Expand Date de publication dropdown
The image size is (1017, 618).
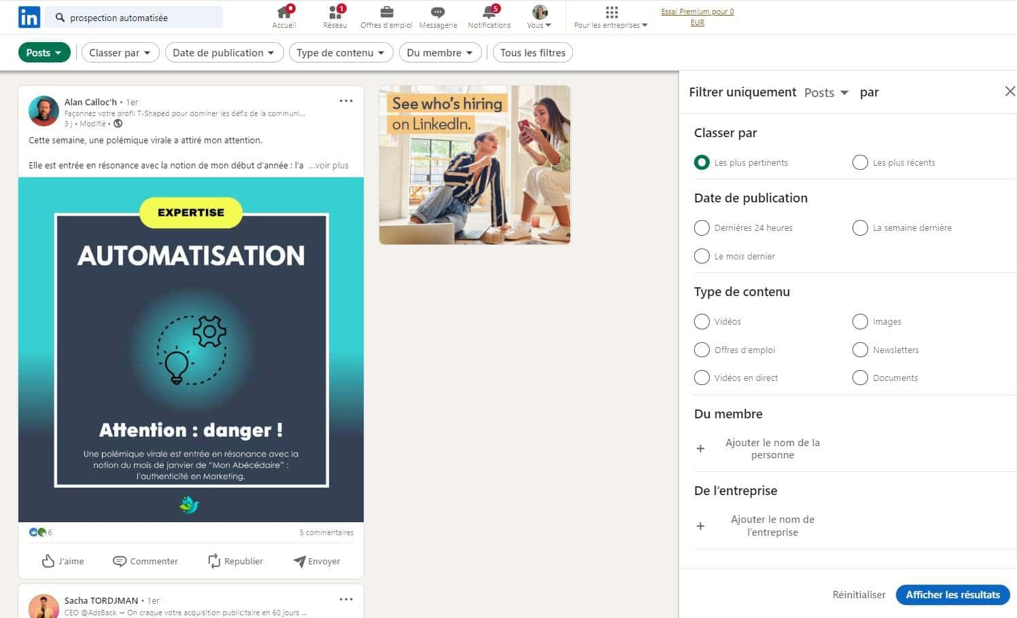tap(224, 52)
